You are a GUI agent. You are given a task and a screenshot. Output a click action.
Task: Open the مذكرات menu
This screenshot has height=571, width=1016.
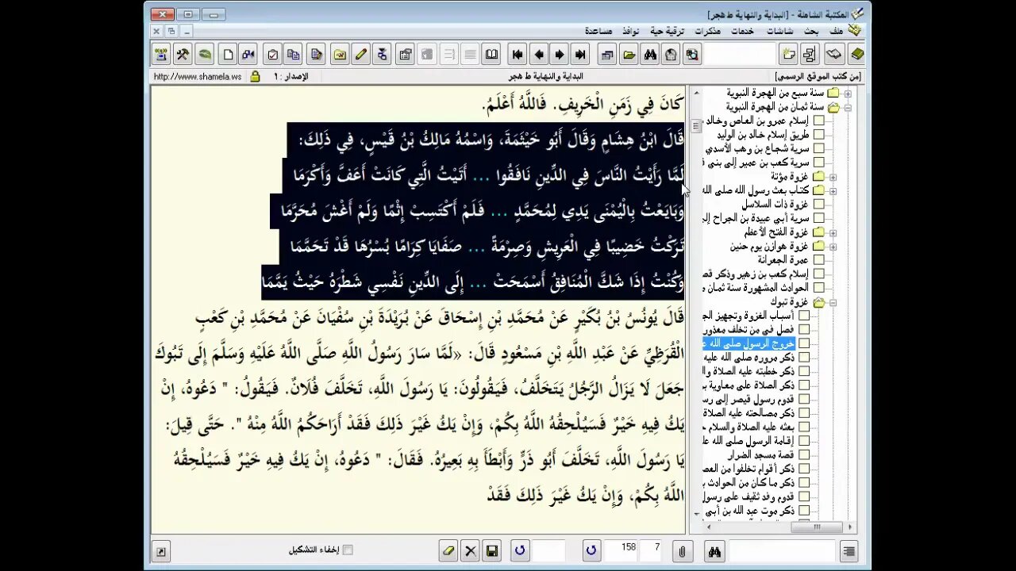click(x=708, y=31)
